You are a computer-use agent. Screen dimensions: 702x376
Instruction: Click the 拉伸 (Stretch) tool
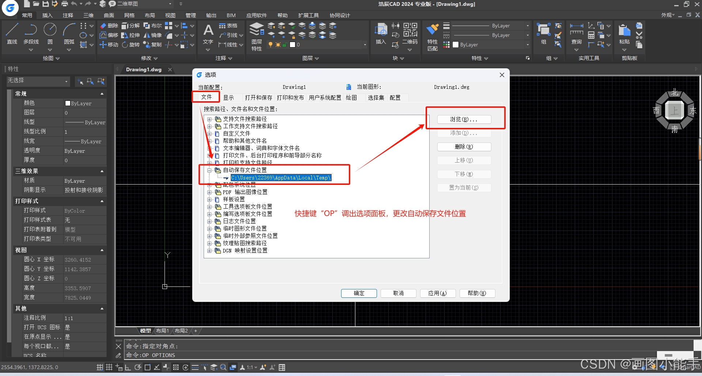pyautogui.click(x=131, y=35)
